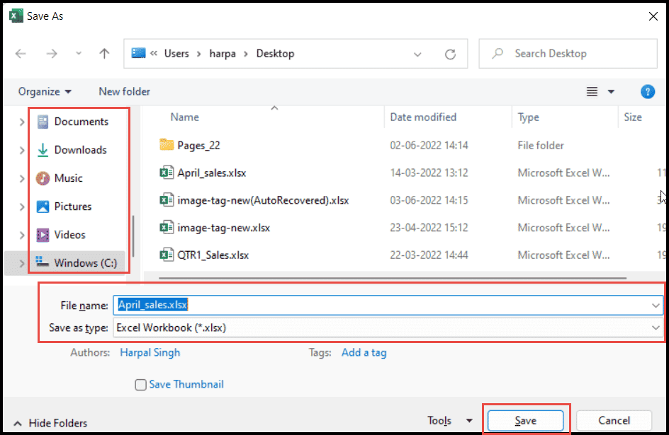Open the Downloads folder in the sidebar
This screenshot has height=435, width=669.
click(79, 149)
